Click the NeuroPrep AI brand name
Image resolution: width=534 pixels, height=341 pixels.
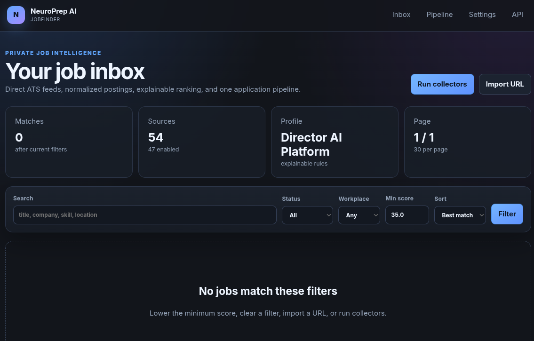54,11
